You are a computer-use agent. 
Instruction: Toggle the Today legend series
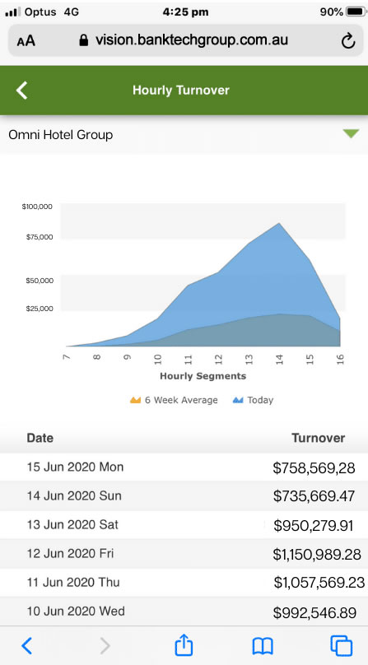[253, 400]
